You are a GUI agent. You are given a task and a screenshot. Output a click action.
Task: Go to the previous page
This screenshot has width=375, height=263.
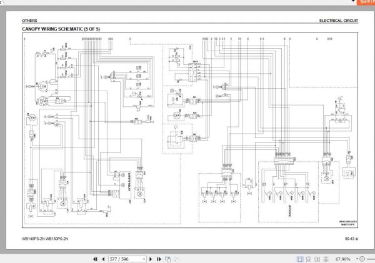pos(103,259)
